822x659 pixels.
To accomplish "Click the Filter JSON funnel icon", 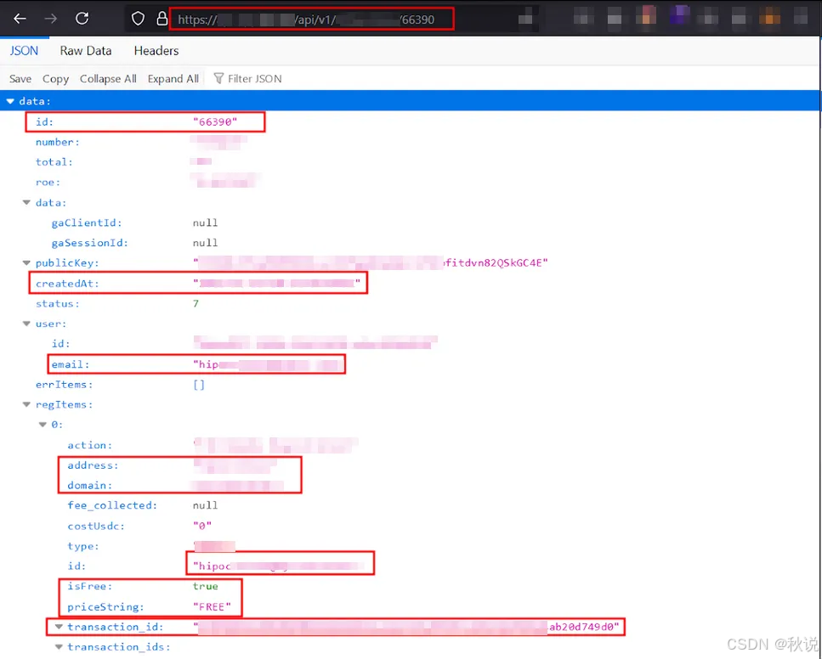I will 218,79.
